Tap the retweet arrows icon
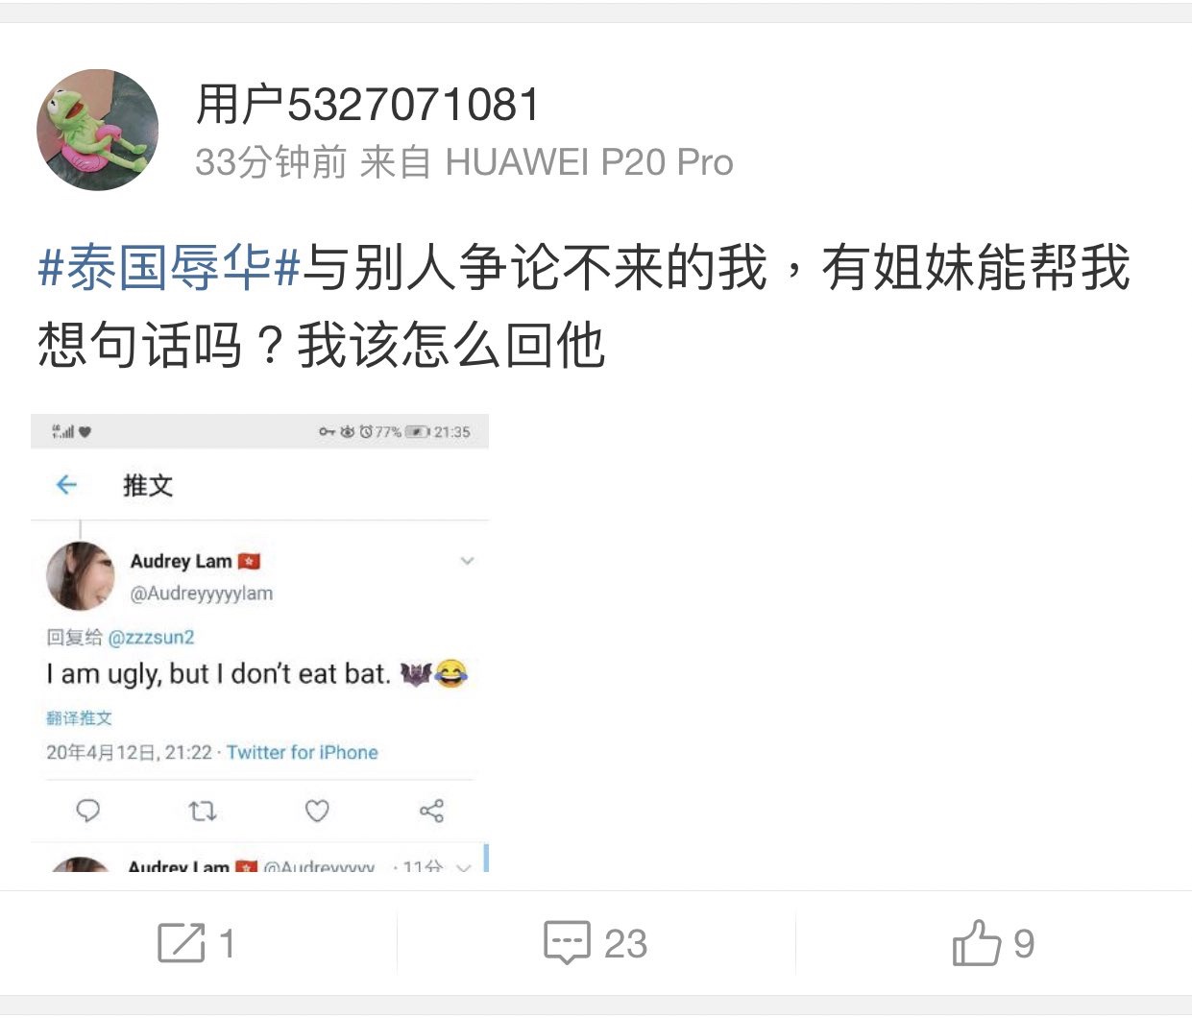The image size is (1192, 1018). coord(202,812)
